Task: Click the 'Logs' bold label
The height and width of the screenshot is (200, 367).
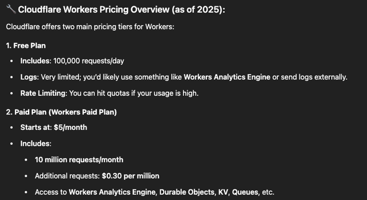Action: pos(29,77)
